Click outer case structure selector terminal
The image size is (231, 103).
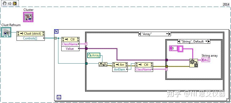pos(86,44)
